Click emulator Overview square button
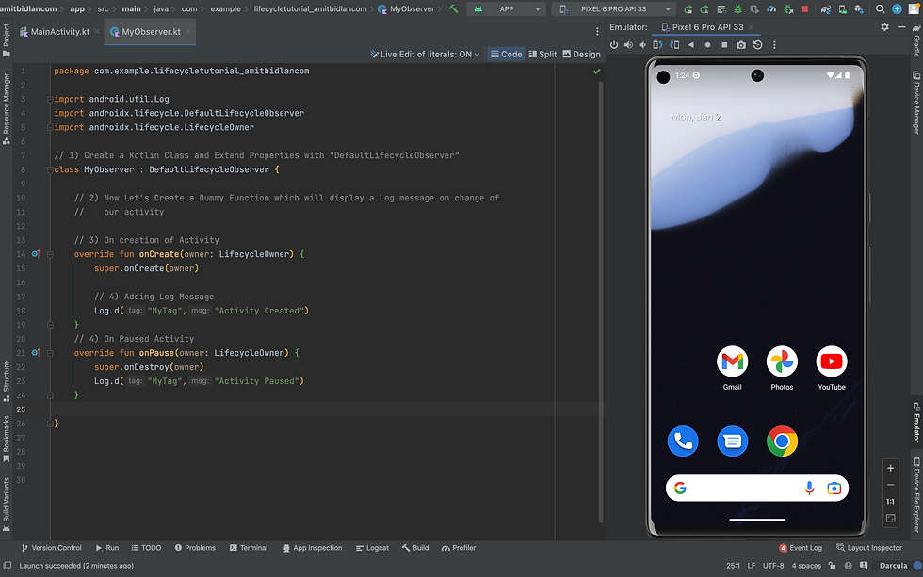Viewport: 923px width, 577px height. [x=724, y=44]
